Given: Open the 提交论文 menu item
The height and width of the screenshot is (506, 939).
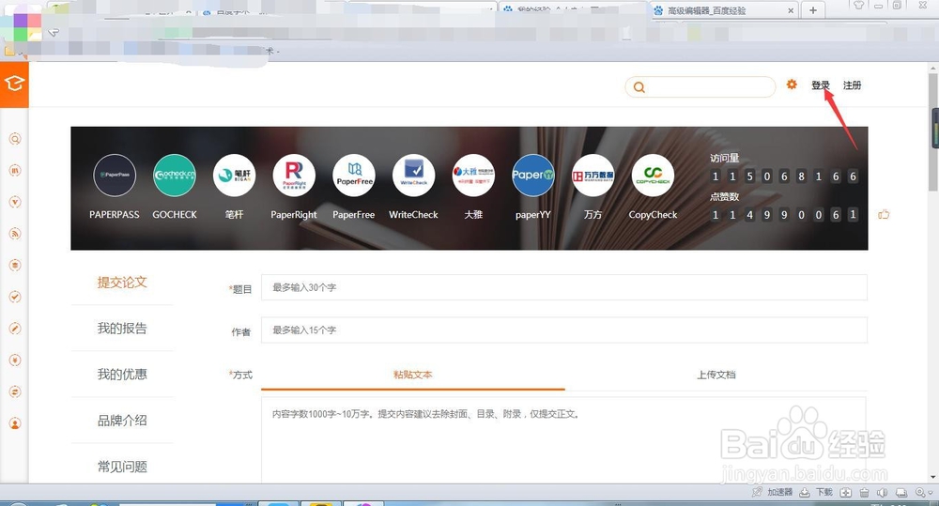Looking at the screenshot, I should pyautogui.click(x=122, y=282).
